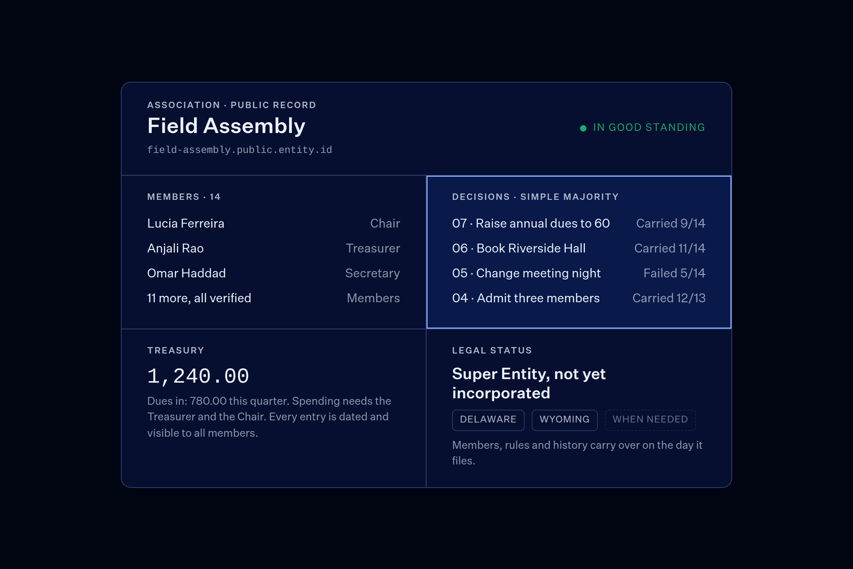
Task: Click the Treasurer role label
Action: (x=373, y=248)
